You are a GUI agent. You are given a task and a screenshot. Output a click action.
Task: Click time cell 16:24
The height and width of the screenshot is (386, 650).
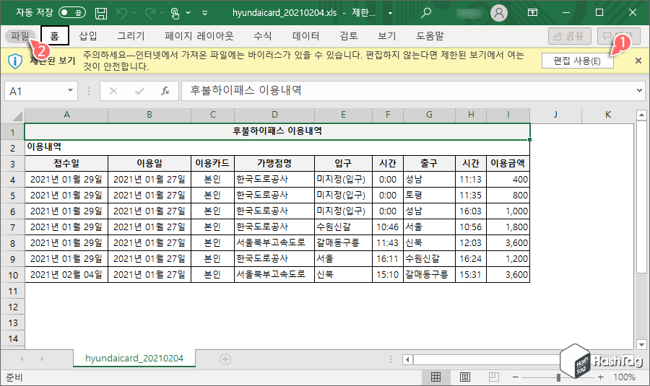coord(471,259)
